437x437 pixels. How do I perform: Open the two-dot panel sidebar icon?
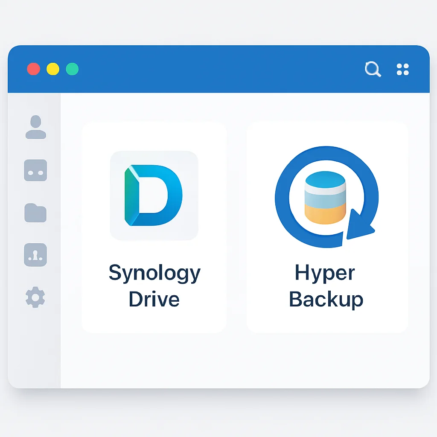pyautogui.click(x=35, y=170)
